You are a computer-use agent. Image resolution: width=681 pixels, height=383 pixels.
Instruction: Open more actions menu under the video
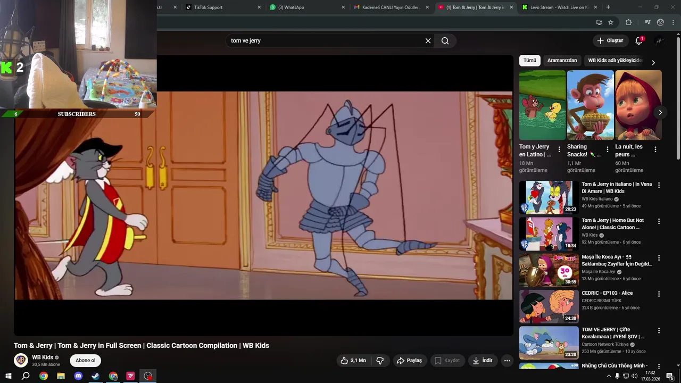click(x=507, y=361)
